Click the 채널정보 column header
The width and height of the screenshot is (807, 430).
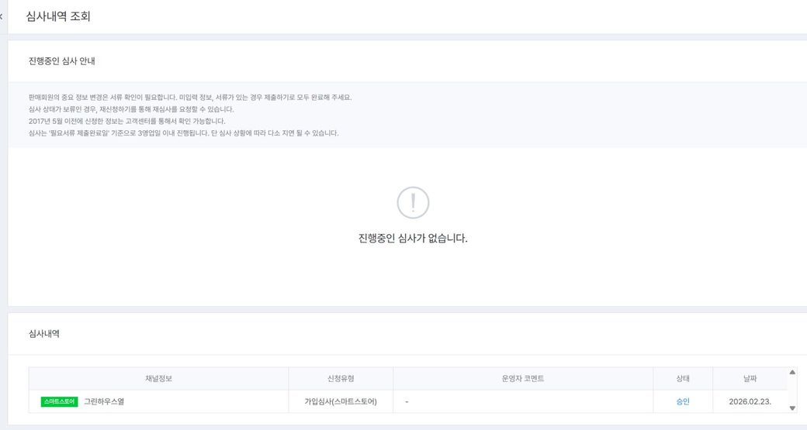click(158, 378)
